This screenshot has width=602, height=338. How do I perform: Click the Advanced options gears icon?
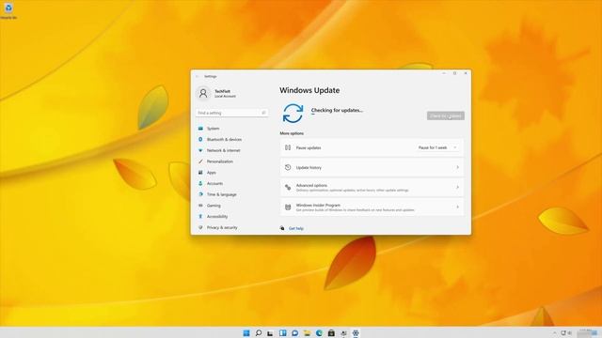288,188
